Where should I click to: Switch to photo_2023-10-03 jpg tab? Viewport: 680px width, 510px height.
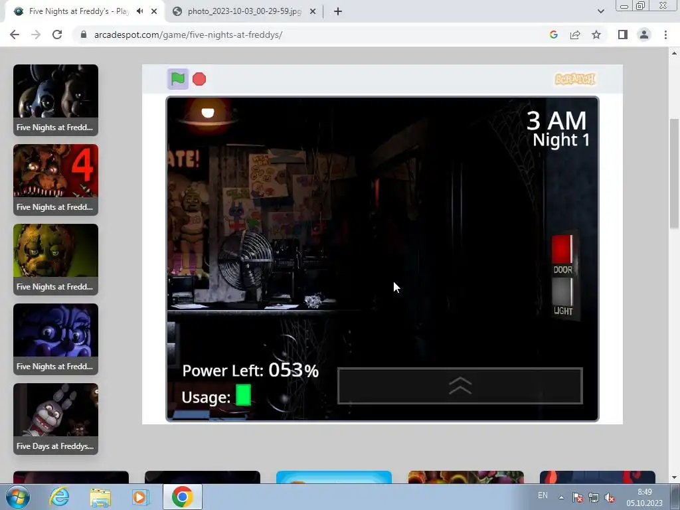coord(244,11)
